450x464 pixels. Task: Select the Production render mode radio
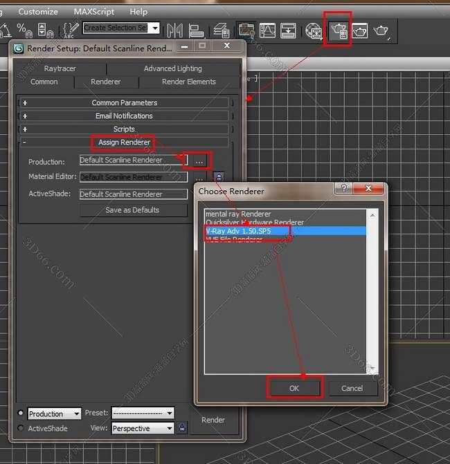21,413
